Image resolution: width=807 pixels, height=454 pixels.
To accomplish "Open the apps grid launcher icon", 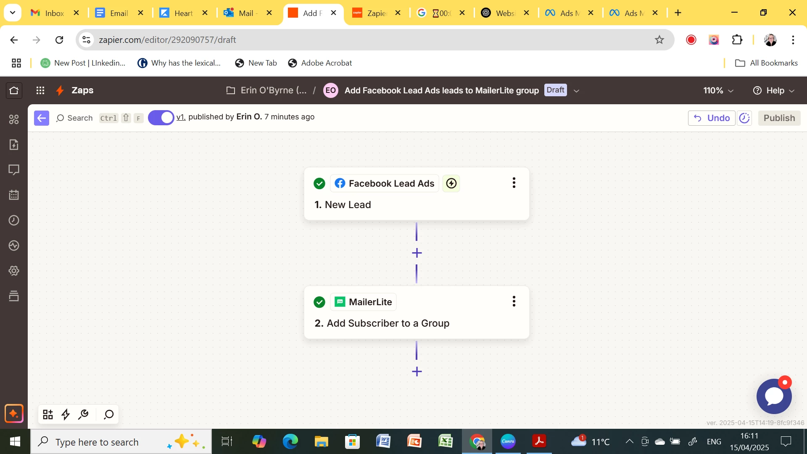I will pyautogui.click(x=40, y=90).
